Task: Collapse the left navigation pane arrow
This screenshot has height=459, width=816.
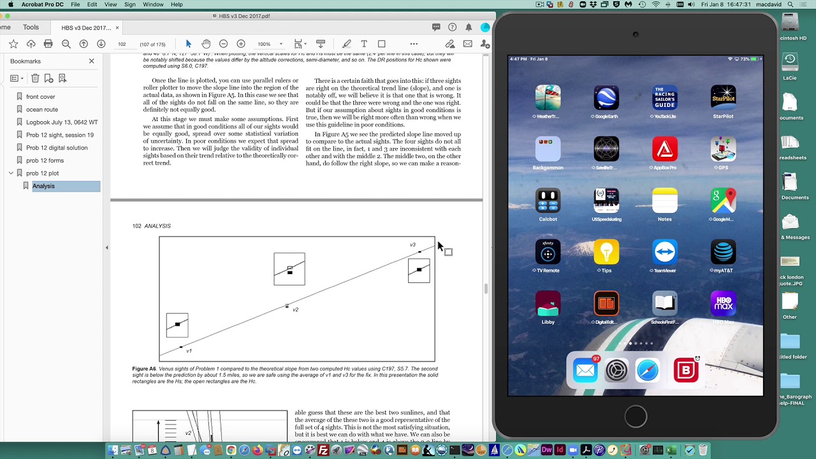Action: click(x=106, y=247)
